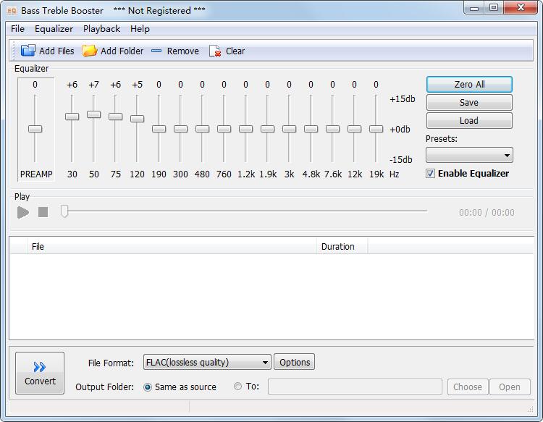Expand the File Format dropdown
The width and height of the screenshot is (543, 422).
click(x=207, y=363)
